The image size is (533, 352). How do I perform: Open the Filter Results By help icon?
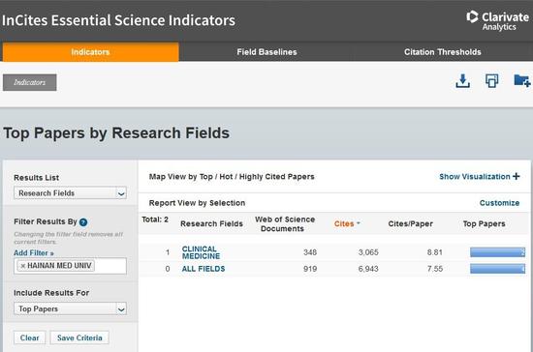pyautogui.click(x=83, y=222)
